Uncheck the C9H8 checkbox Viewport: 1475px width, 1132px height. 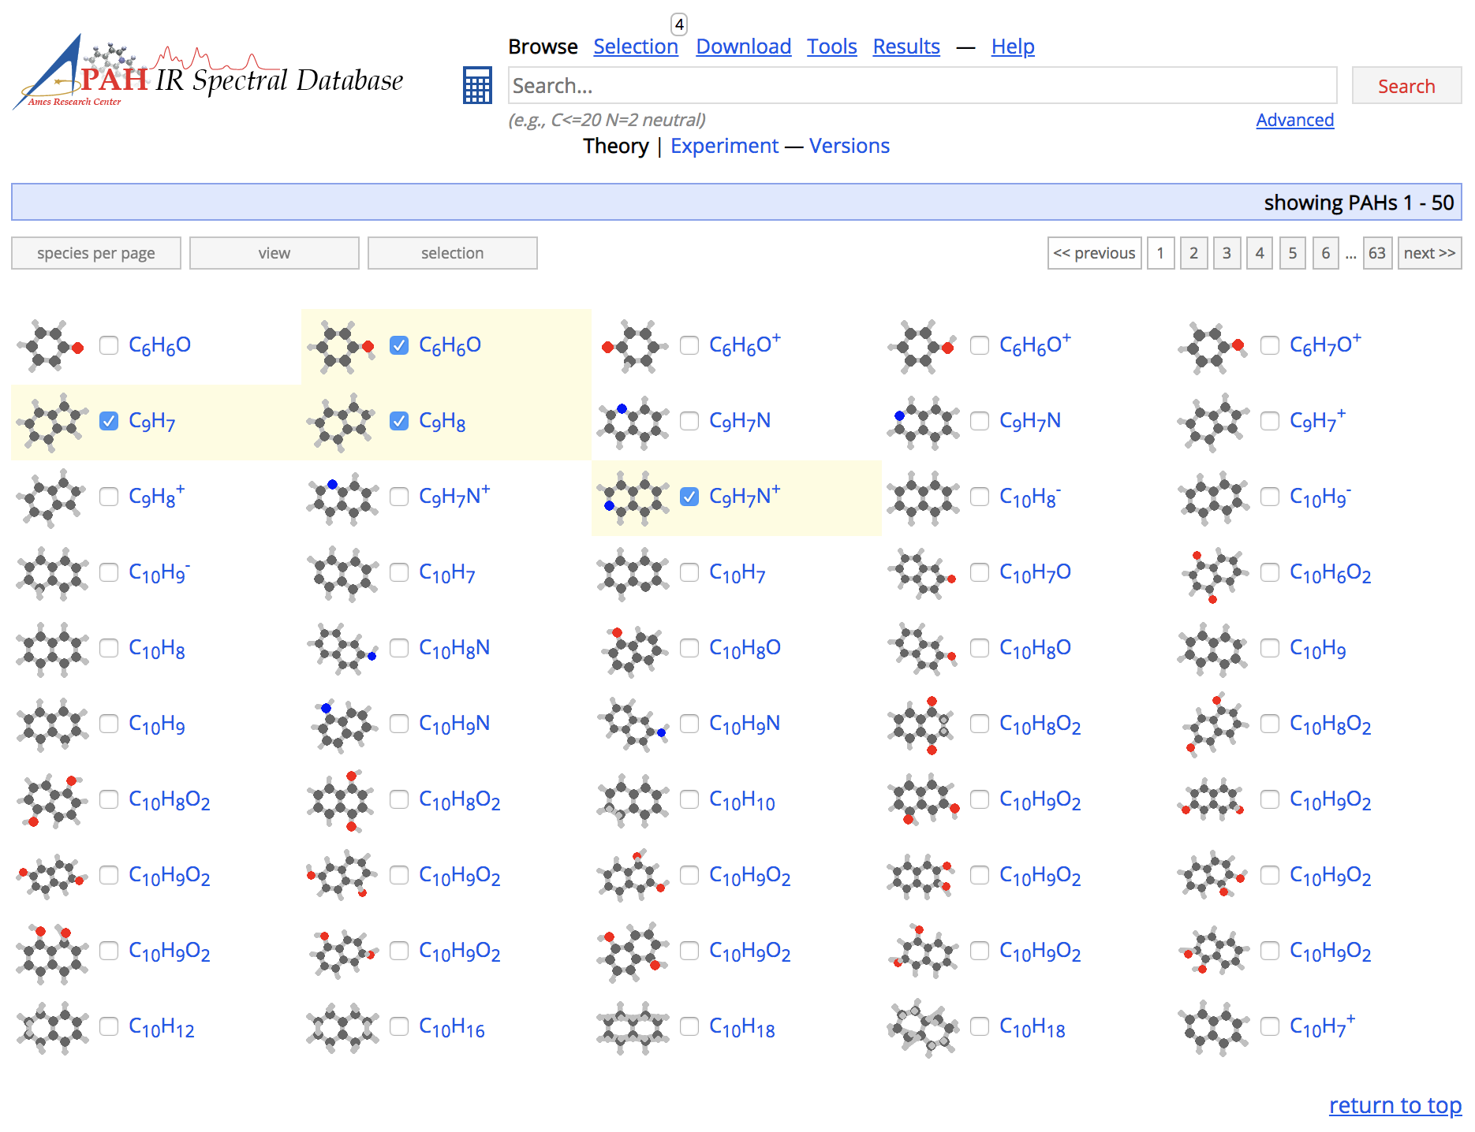(x=399, y=421)
